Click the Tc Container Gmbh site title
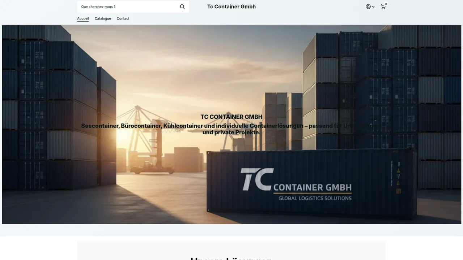The image size is (463, 260). tap(231, 6)
